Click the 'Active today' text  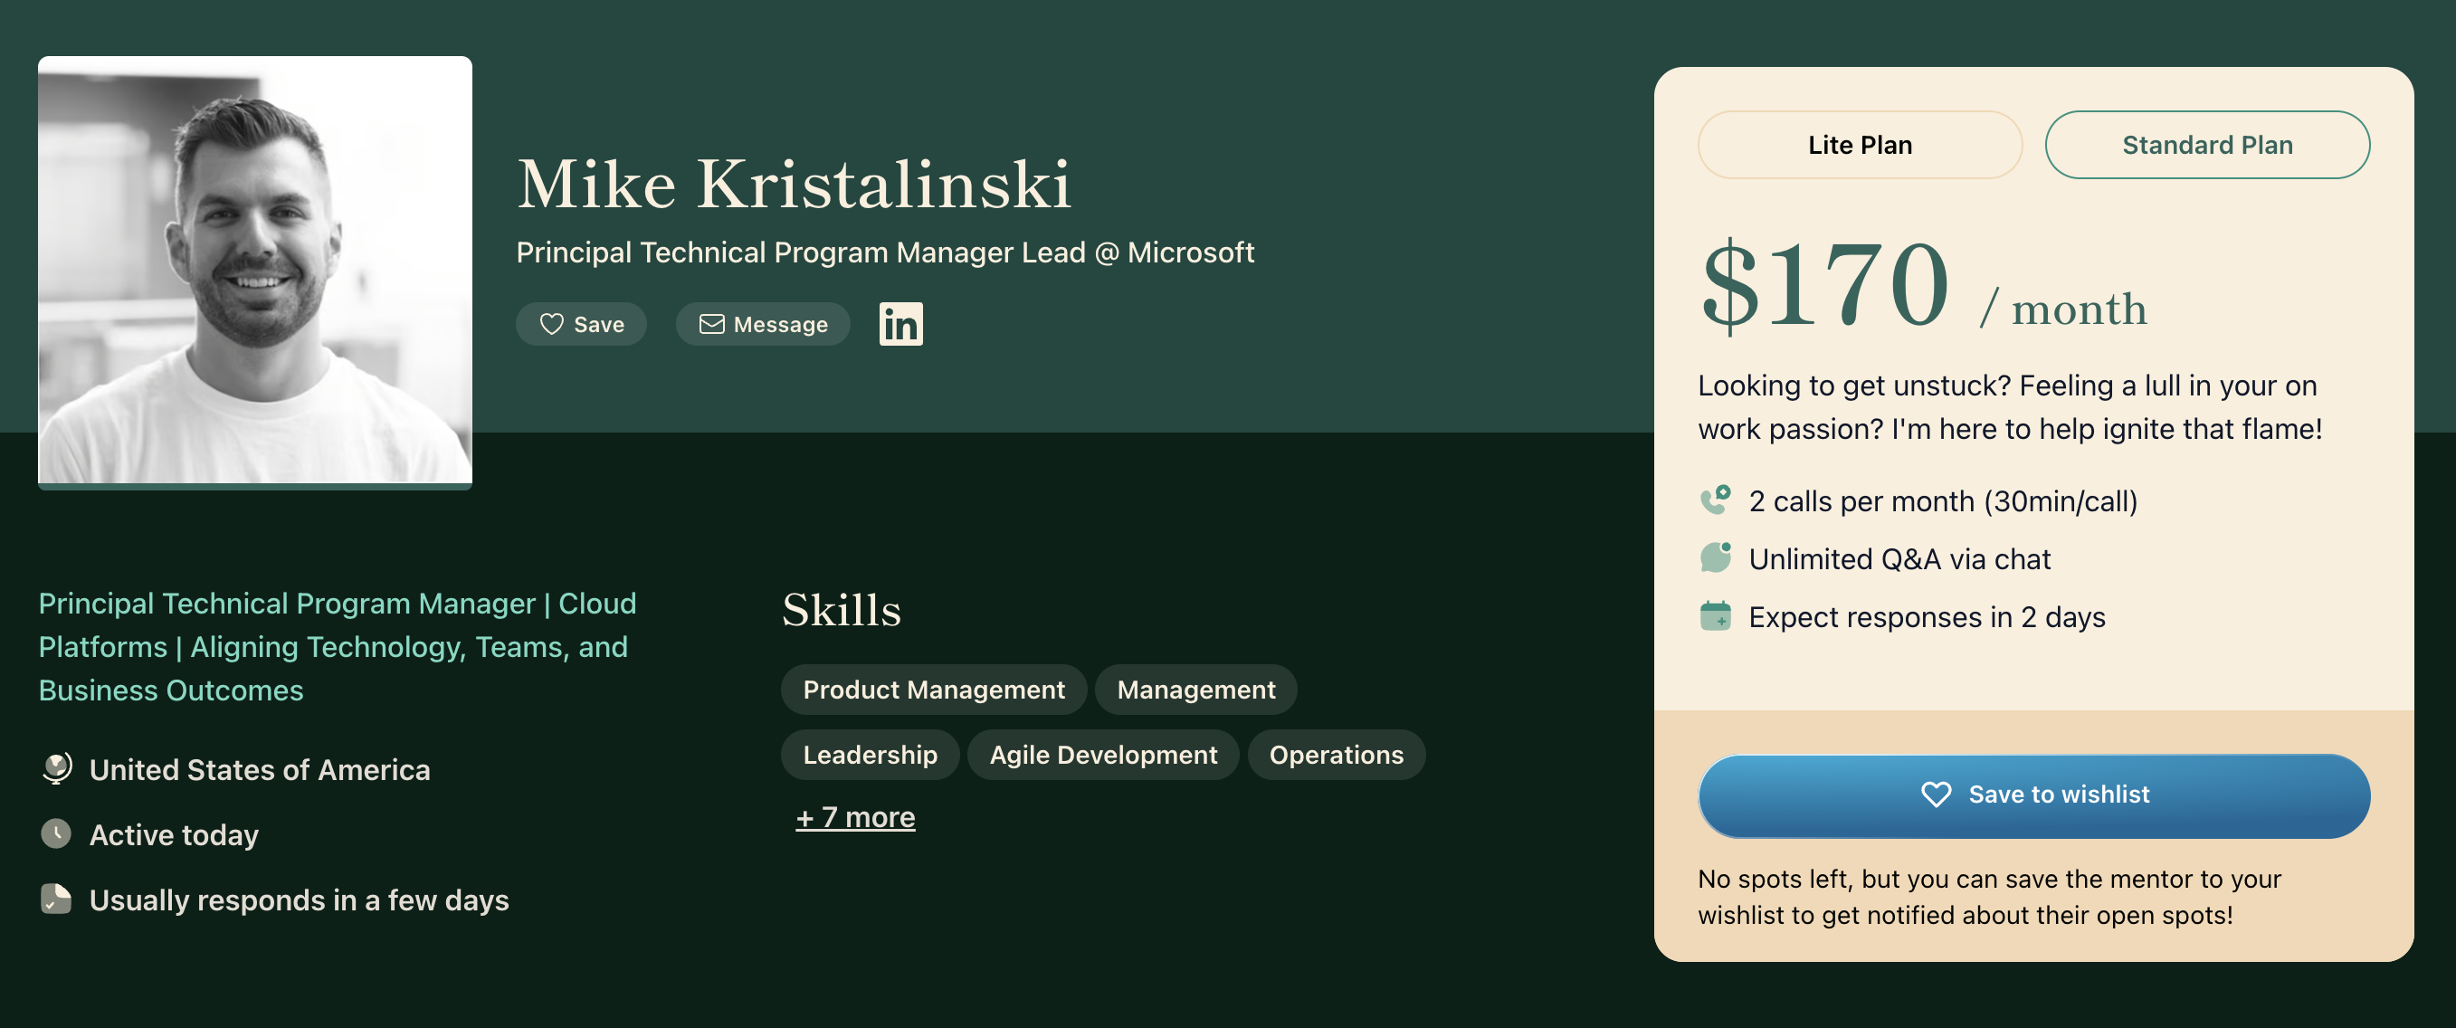174,835
